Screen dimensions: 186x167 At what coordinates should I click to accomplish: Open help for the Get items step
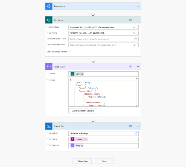click(130, 20)
